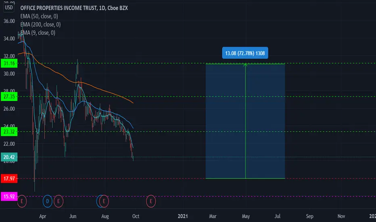Click the 22.00 price axis label
Screen dimensions: 376x222
point(9,144)
